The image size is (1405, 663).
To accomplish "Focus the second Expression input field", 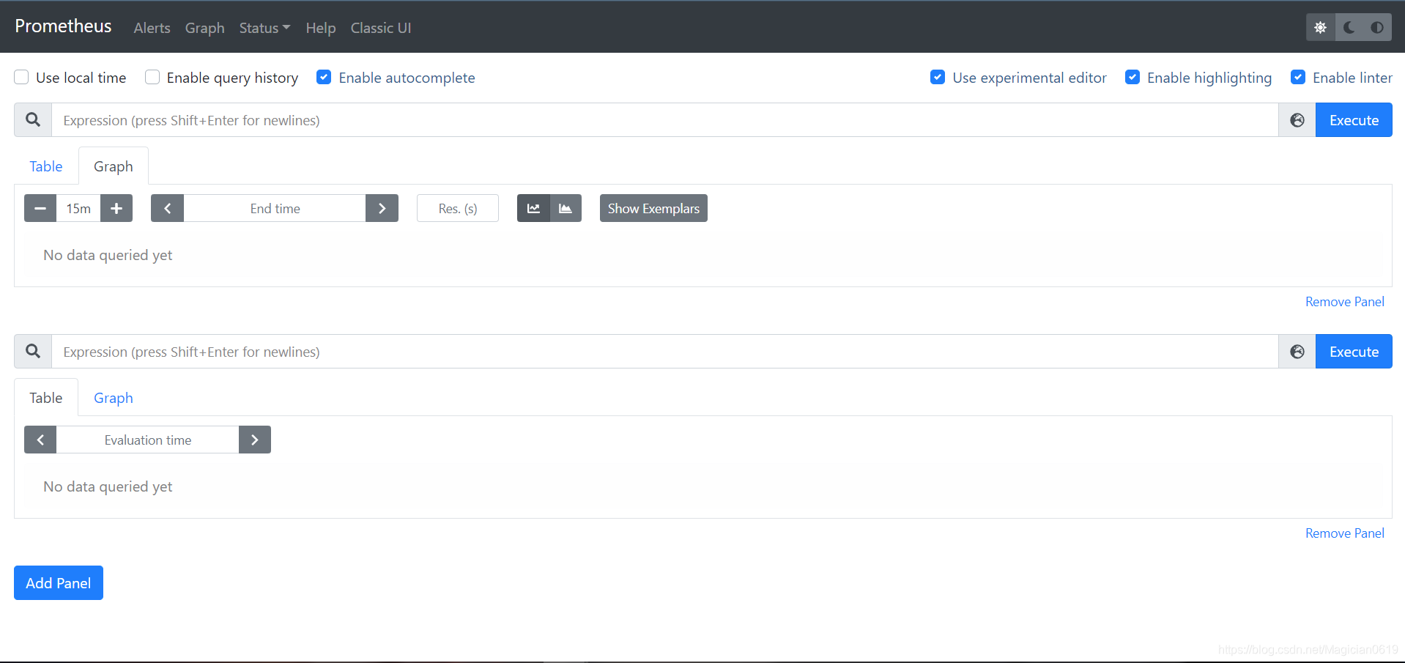I will click(665, 352).
